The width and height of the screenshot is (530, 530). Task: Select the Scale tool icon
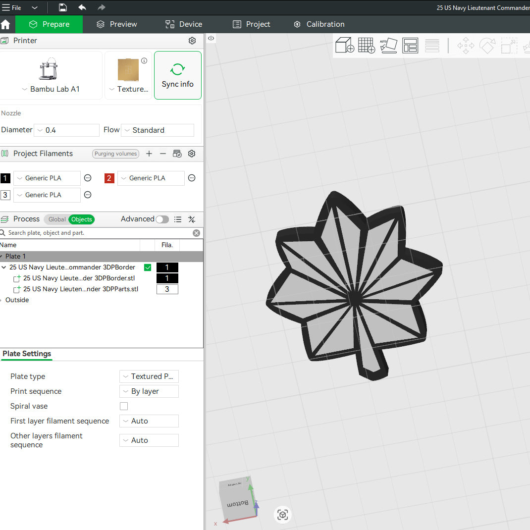(509, 45)
